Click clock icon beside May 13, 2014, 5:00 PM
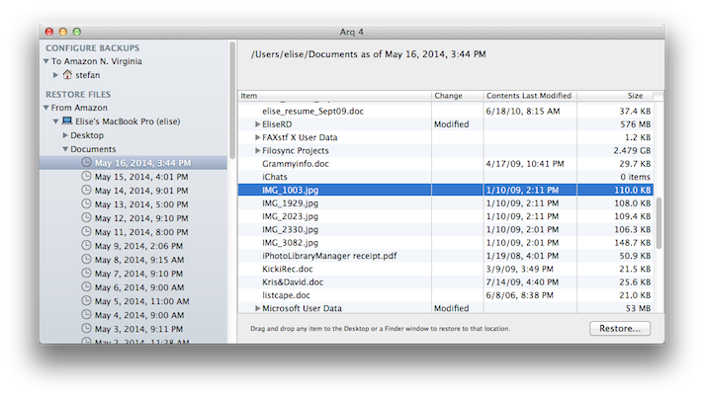The image size is (704, 398). pyautogui.click(x=86, y=203)
